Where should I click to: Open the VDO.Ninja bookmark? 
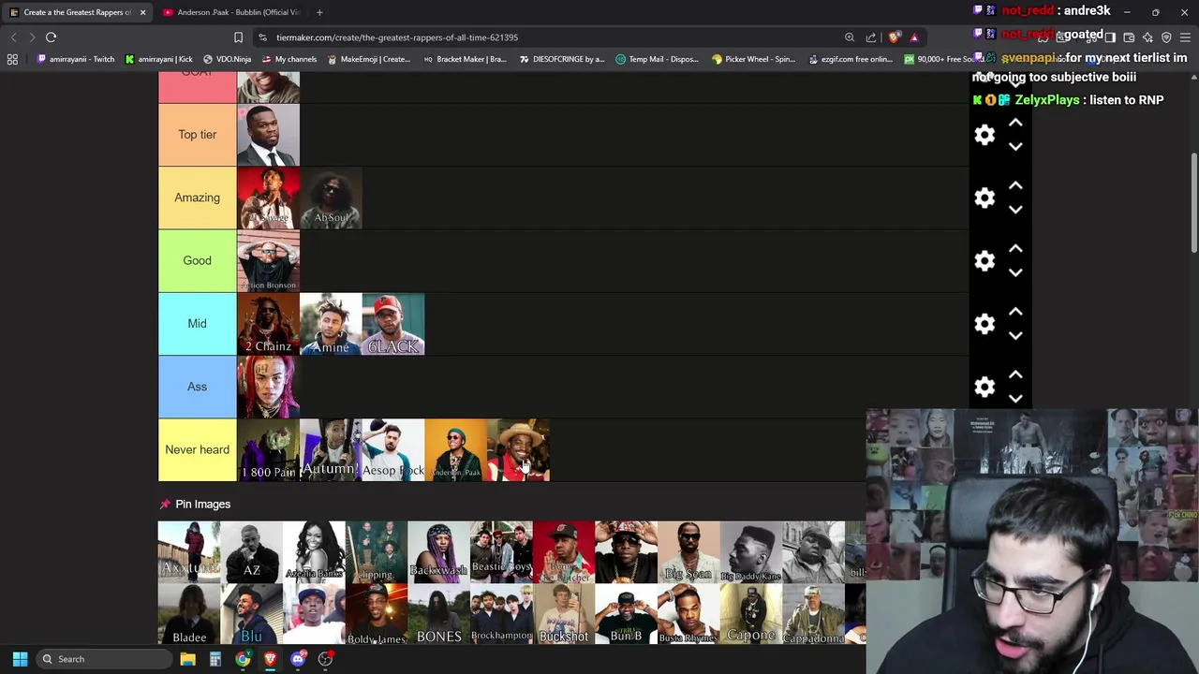[227, 59]
